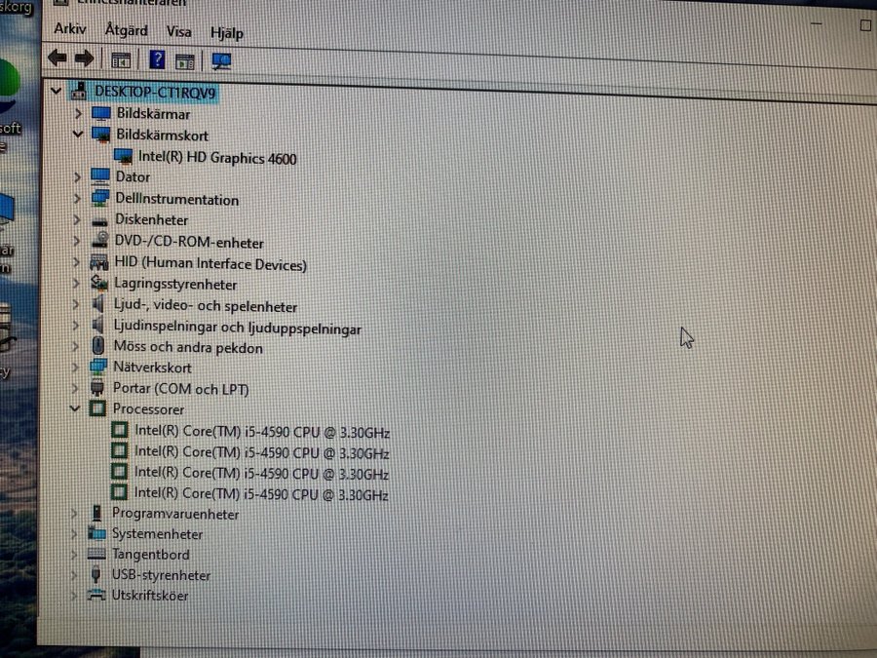Viewport: 877px width, 658px height.
Task: Open the Arkiv menu
Action: [70, 29]
